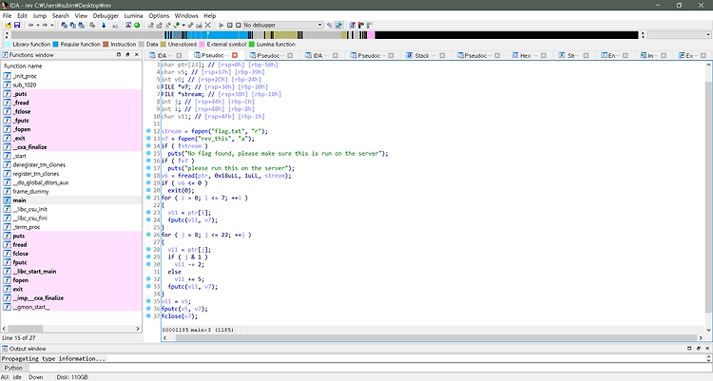Click the green circle toolbar icon
Image resolution: width=713 pixels, height=381 pixels.
click(137, 25)
